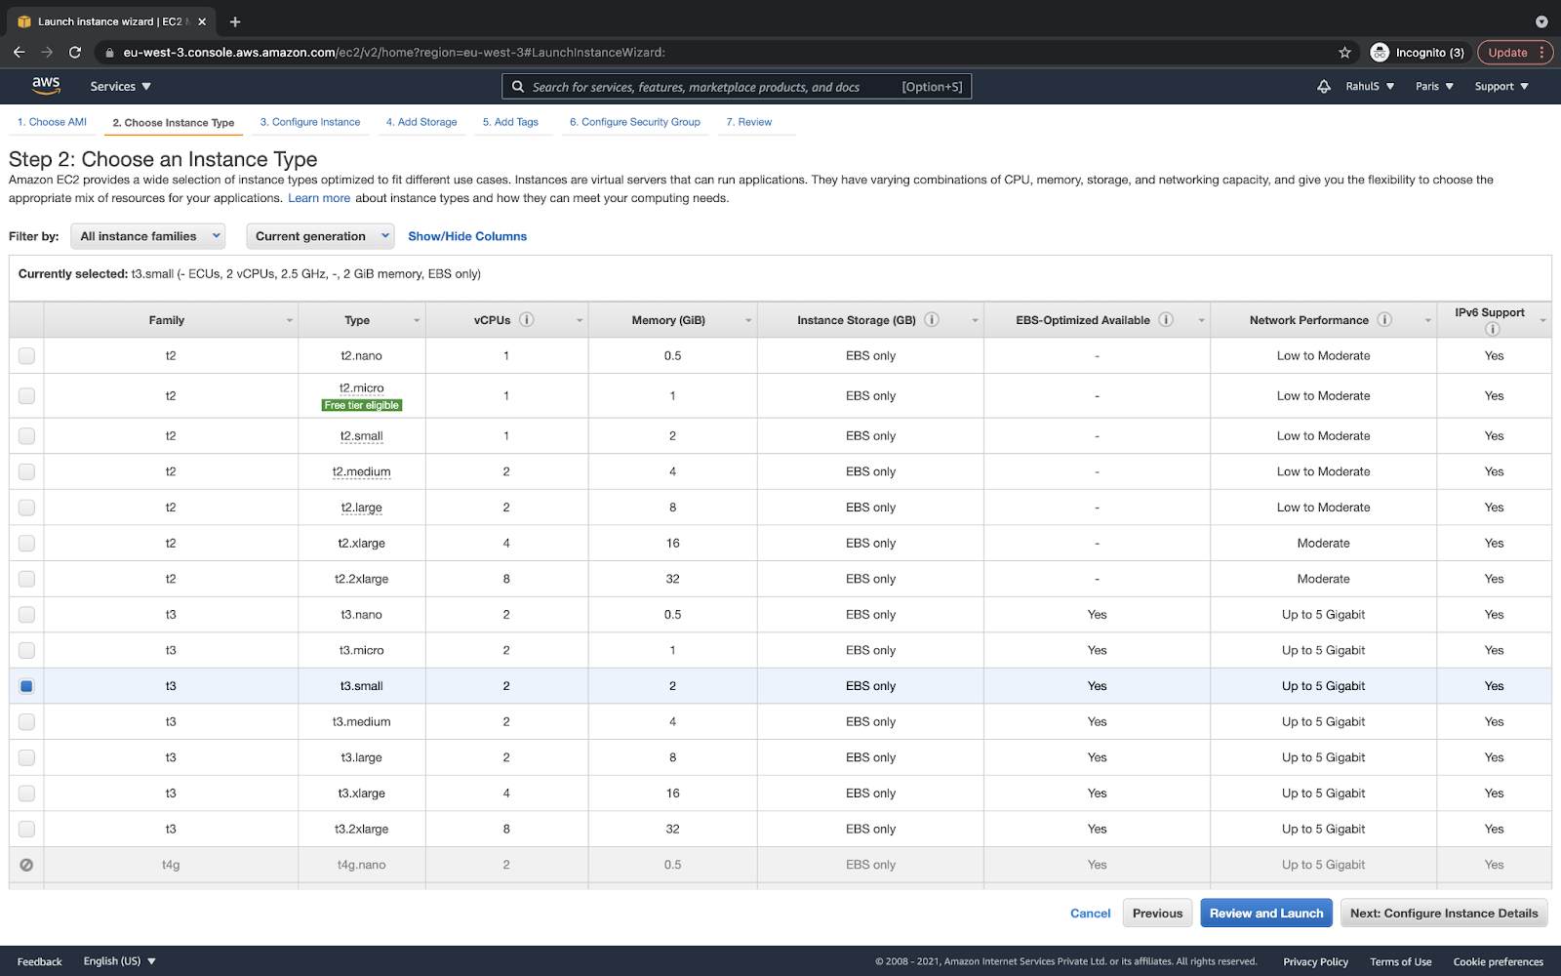Click the Incognito profile icon
1561x976 pixels.
(x=1380, y=53)
